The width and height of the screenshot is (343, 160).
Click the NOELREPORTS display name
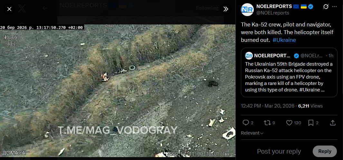[x=274, y=6]
